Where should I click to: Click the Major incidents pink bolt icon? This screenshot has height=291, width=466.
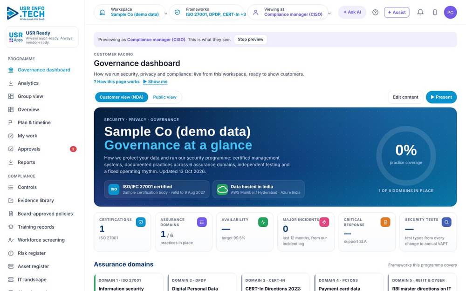point(324,222)
